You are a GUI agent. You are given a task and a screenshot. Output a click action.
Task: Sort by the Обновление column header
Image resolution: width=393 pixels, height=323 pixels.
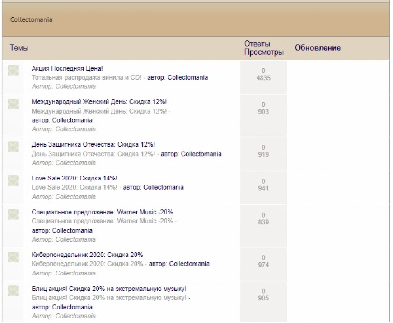click(318, 48)
